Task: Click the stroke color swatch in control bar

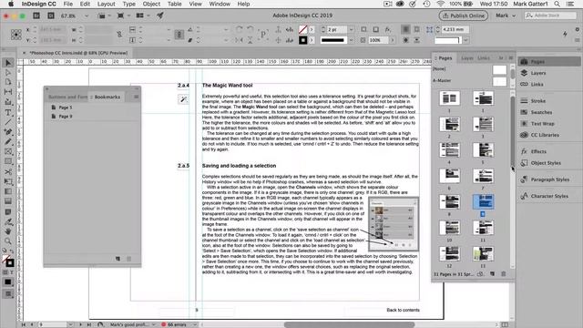Action: click(x=303, y=40)
